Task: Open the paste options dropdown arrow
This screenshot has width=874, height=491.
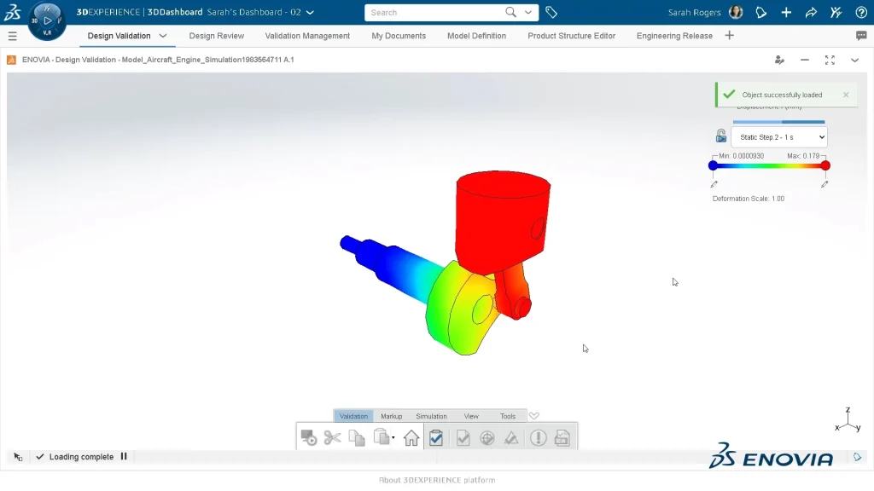Action: pos(393,439)
